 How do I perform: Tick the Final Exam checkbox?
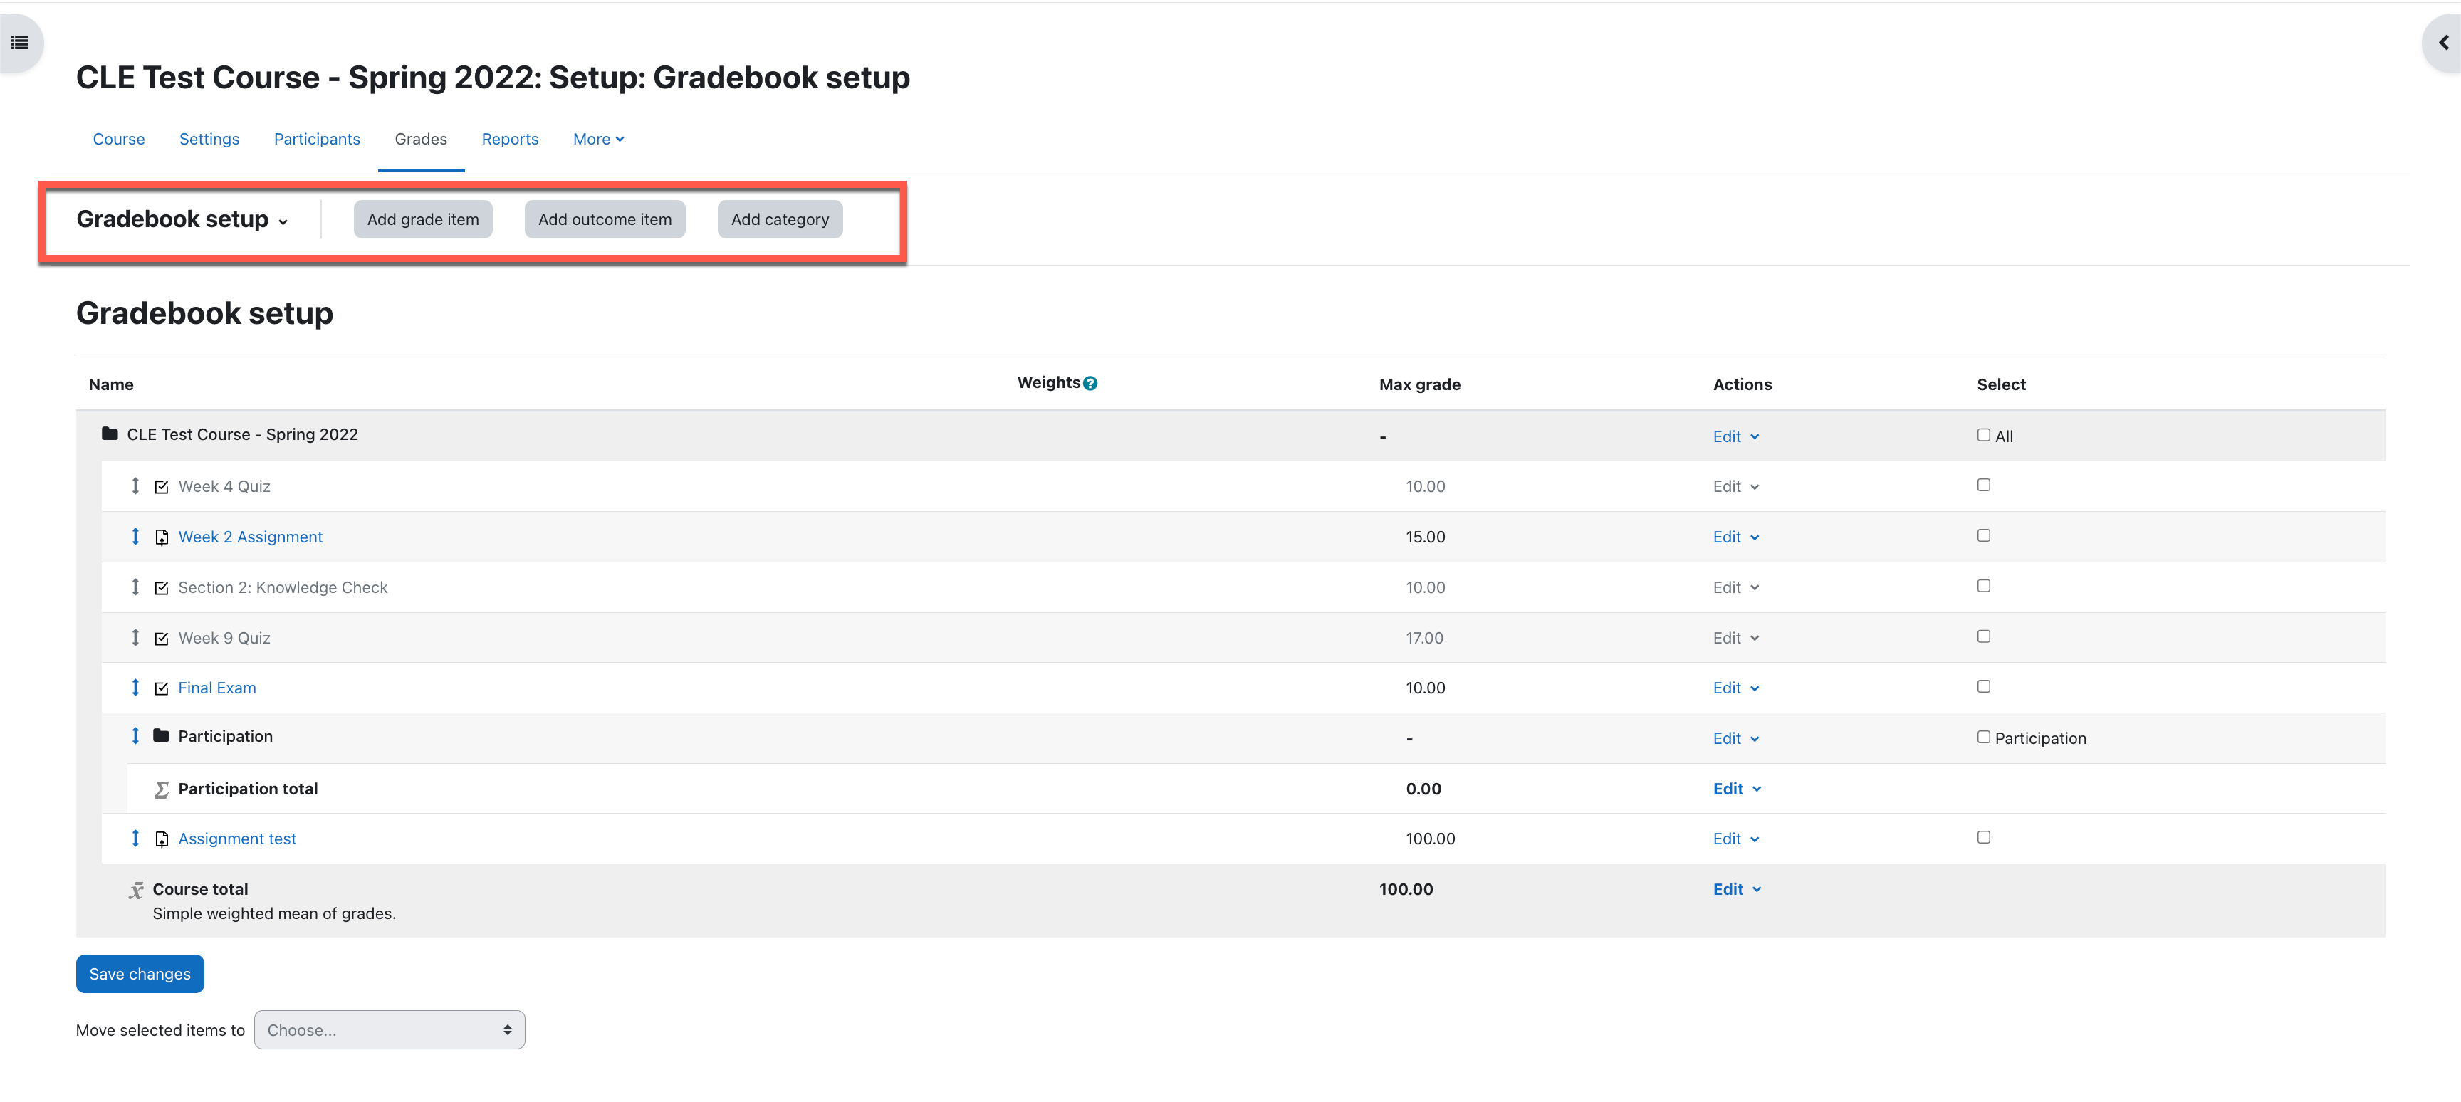click(1983, 686)
